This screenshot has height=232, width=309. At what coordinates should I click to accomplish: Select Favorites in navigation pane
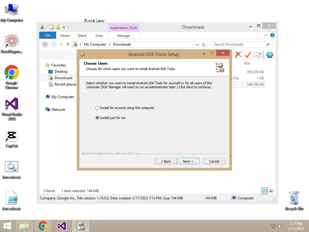(x=59, y=65)
